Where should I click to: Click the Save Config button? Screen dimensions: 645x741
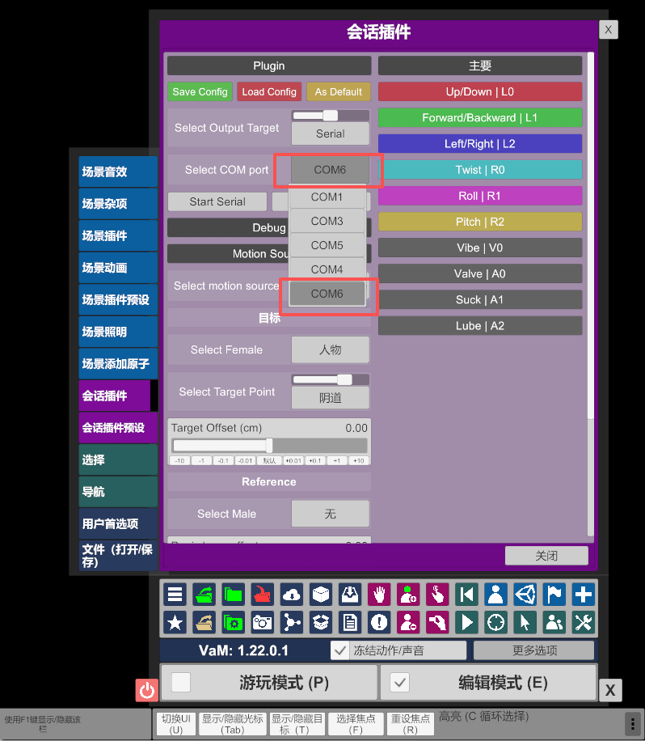click(200, 91)
